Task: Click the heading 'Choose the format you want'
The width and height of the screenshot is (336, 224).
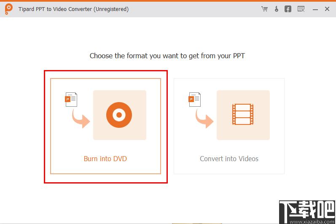Action: tap(167, 56)
